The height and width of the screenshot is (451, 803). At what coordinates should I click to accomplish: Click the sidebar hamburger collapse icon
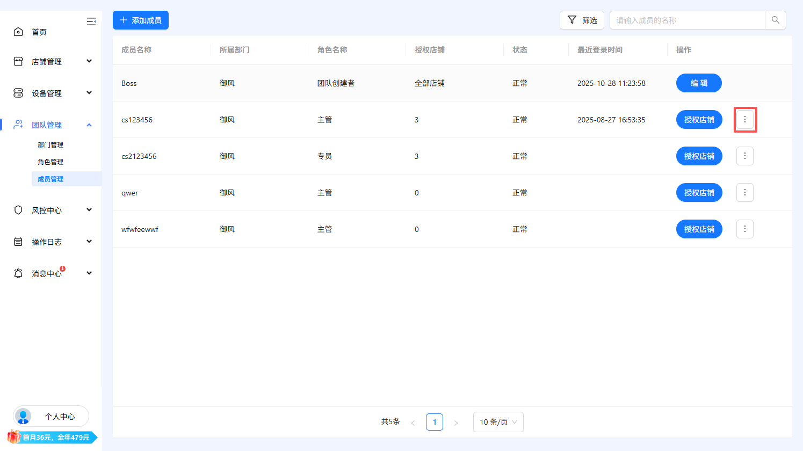pos(91,21)
